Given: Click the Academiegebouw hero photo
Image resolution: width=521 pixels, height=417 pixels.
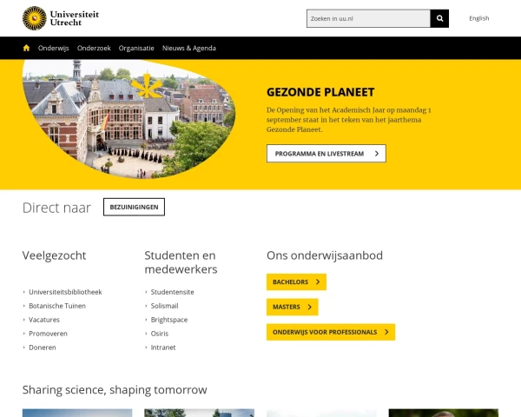Looking at the screenshot, I should tap(129, 119).
